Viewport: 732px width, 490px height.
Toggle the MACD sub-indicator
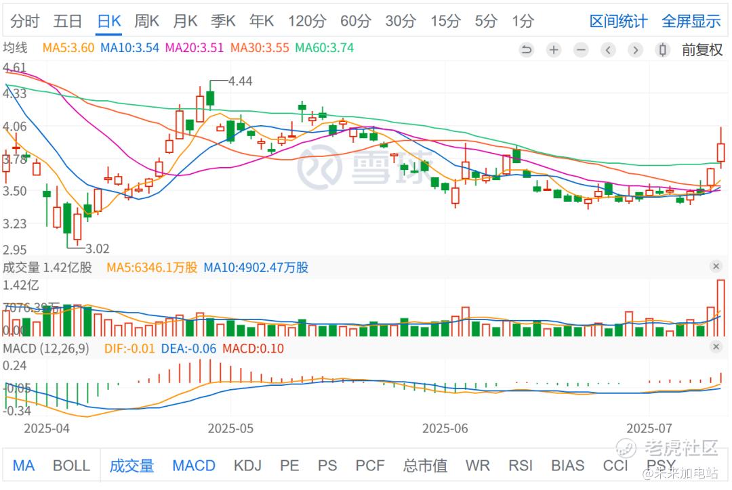coord(194,465)
